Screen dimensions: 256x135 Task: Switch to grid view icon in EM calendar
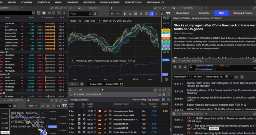(x=160, y=94)
